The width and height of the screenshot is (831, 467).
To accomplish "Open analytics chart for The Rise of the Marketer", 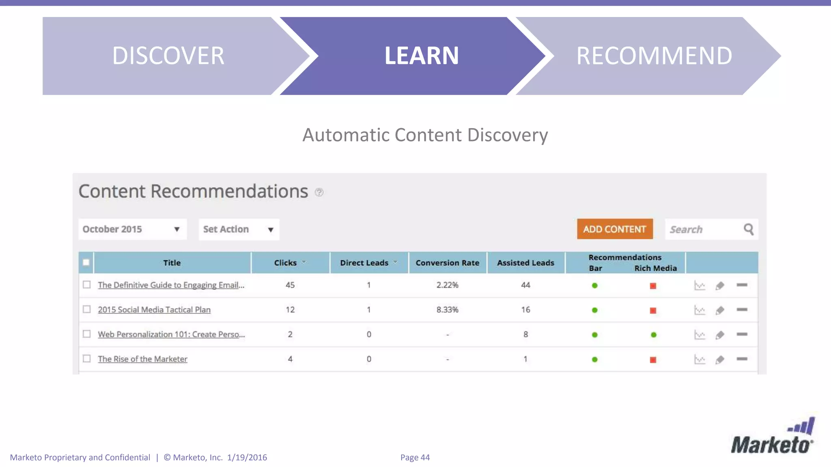I will [700, 360].
